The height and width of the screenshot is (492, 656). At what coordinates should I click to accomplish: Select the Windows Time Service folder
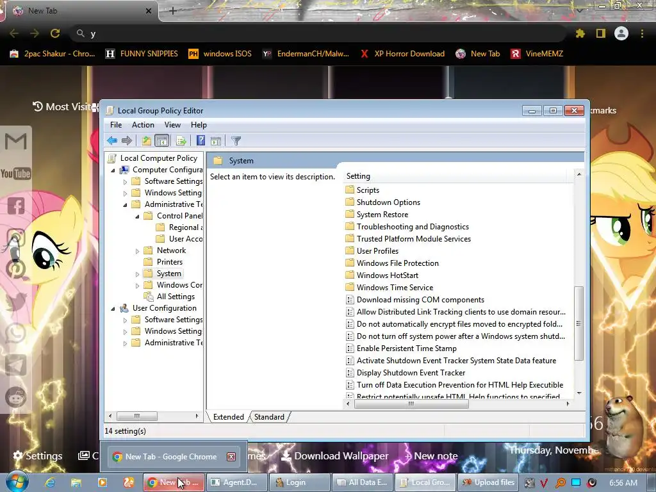395,288
